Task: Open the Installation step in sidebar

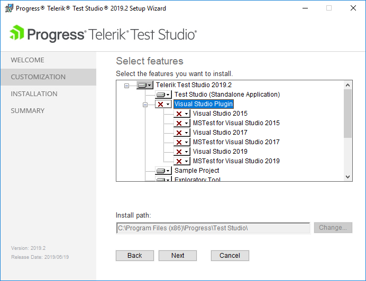Action: click(x=34, y=94)
